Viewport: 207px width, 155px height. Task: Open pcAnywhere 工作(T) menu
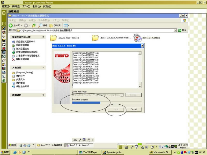(x=26, y=6)
